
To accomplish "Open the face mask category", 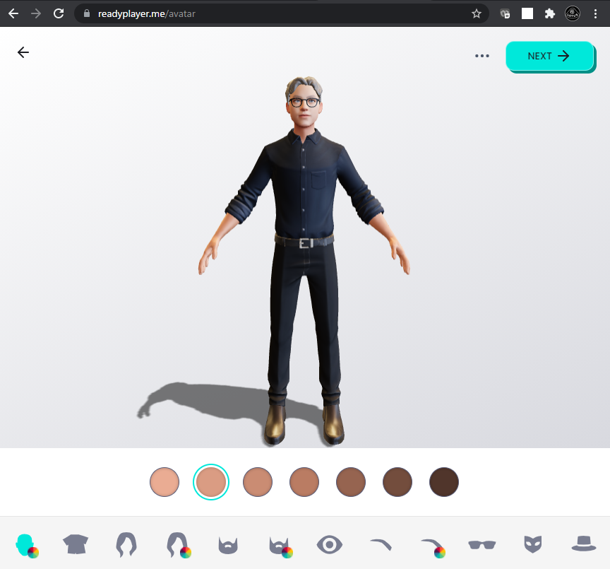I will click(533, 544).
